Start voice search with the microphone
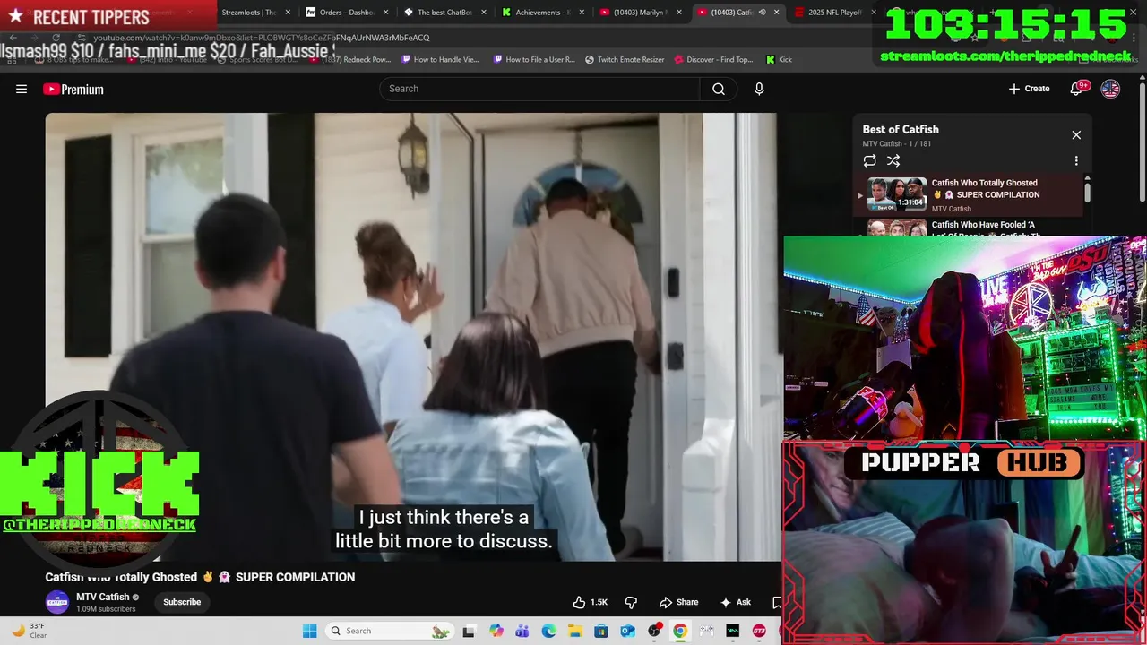The image size is (1147, 645). (x=759, y=89)
